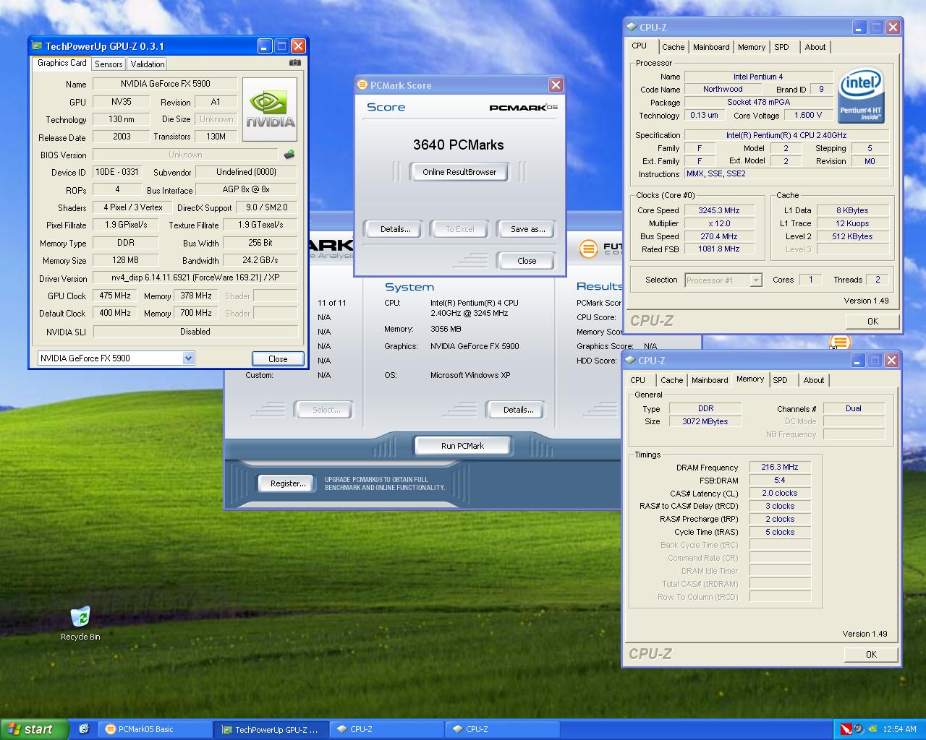Viewport: 926px width, 740px height.
Task: Click the Rated FSB value 1081.8 MHz
Action: point(719,249)
